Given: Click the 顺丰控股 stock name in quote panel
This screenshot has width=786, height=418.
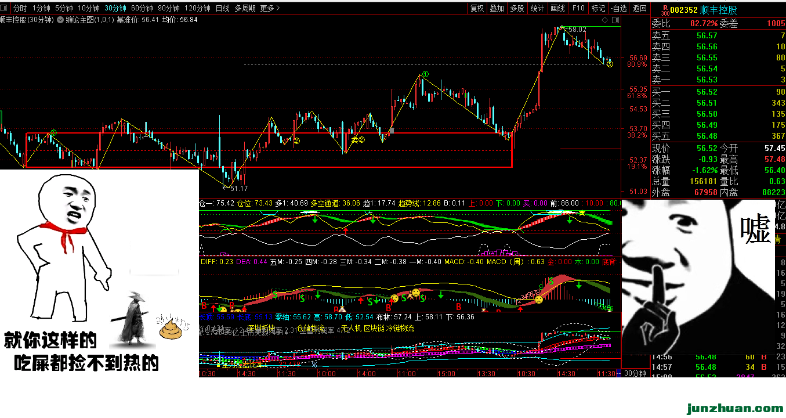Looking at the screenshot, I should tap(719, 10).
